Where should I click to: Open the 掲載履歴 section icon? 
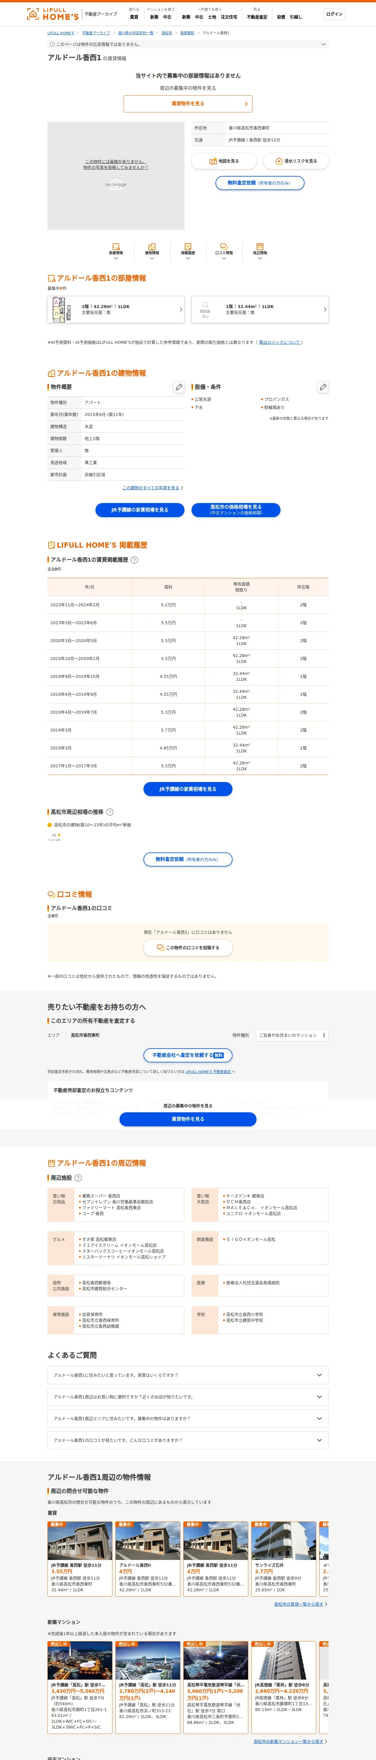click(x=188, y=247)
